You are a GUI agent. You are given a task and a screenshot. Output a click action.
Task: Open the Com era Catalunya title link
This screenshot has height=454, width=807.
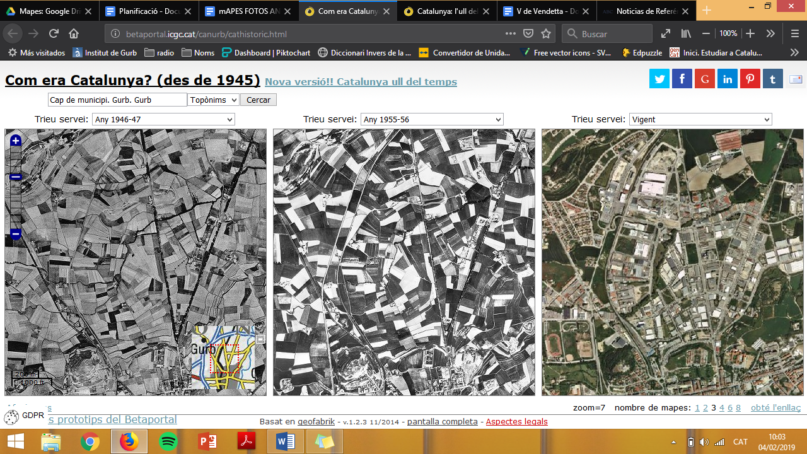[x=132, y=80]
